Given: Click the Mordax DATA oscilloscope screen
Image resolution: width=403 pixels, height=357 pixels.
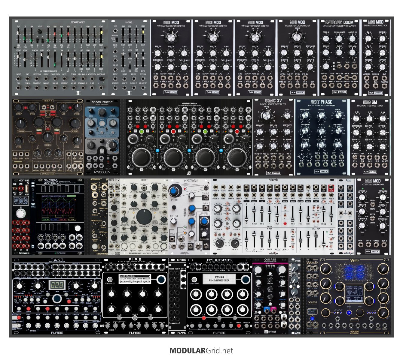Looking at the screenshot, I should click(59, 207).
